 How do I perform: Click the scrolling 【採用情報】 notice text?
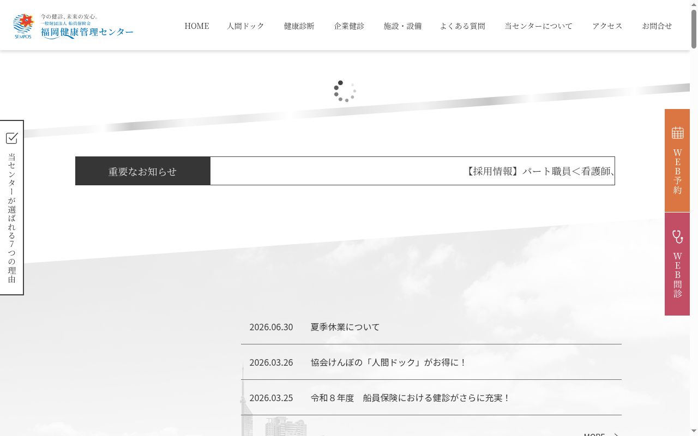539,171
